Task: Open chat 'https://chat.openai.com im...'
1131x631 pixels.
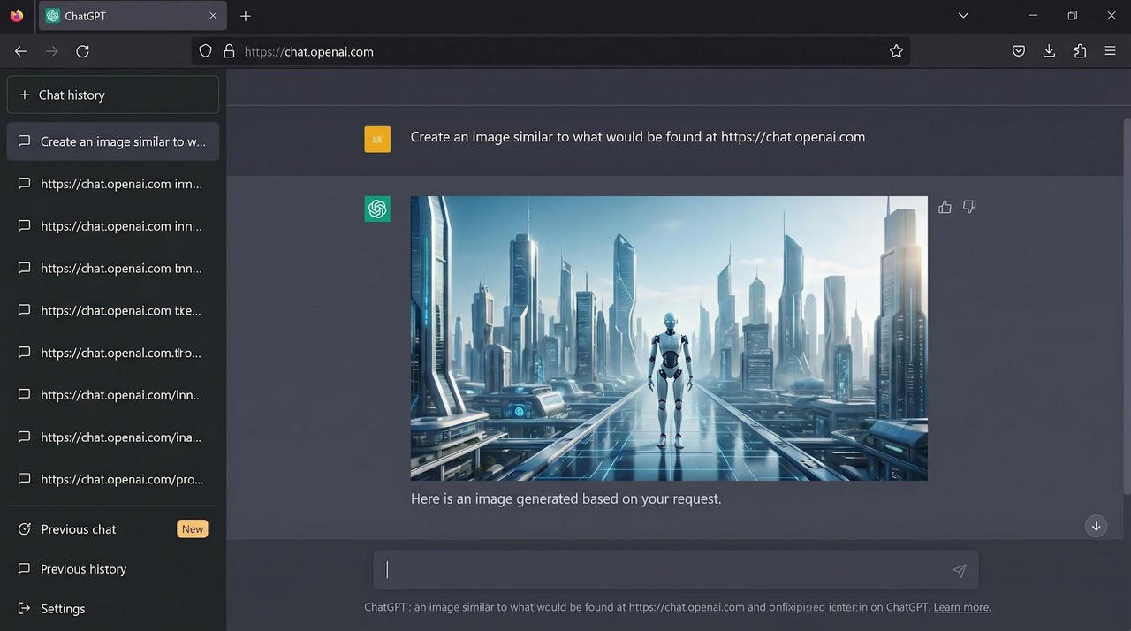Action: (113, 184)
